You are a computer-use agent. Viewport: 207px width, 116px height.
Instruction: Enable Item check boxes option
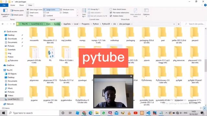(111, 9)
